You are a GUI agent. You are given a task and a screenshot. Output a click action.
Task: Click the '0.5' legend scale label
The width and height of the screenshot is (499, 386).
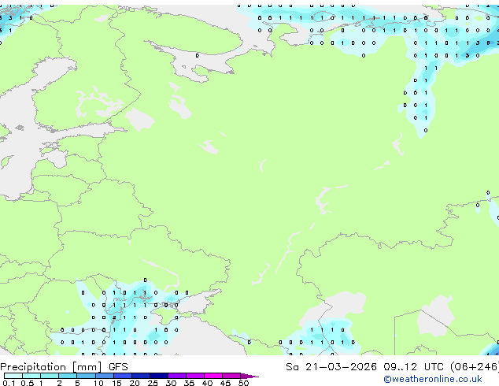coord(28,383)
